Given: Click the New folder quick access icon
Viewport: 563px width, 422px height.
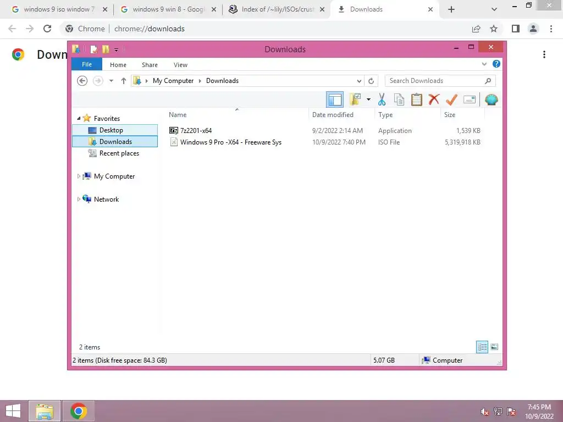Looking at the screenshot, I should click(x=106, y=49).
